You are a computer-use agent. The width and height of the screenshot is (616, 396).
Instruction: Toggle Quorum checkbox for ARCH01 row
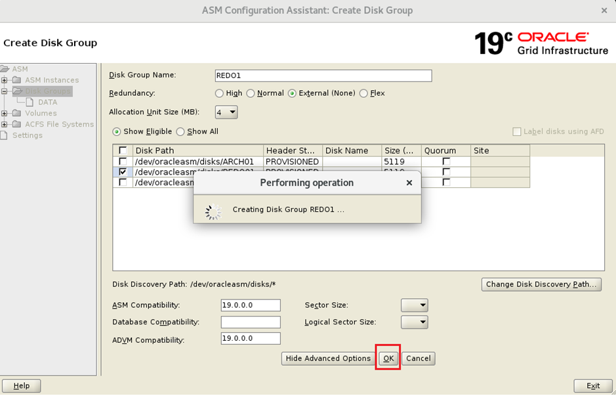point(446,162)
